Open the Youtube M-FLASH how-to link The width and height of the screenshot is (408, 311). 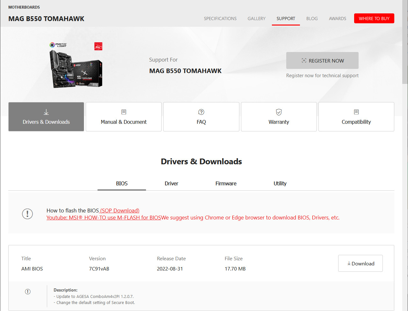coord(104,218)
